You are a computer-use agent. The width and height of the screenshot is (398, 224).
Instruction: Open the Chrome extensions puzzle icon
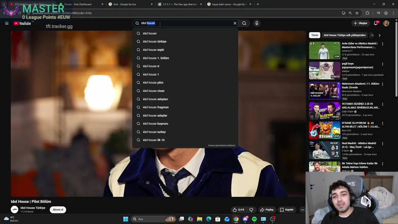[x=368, y=13]
